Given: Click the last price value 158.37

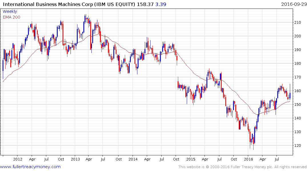Looking at the screenshot, I should (145, 4).
